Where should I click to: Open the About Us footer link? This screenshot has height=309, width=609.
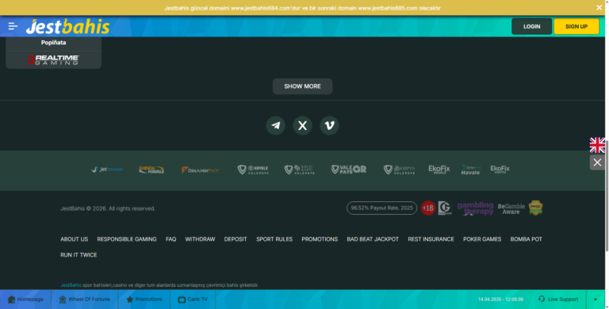tap(75, 239)
